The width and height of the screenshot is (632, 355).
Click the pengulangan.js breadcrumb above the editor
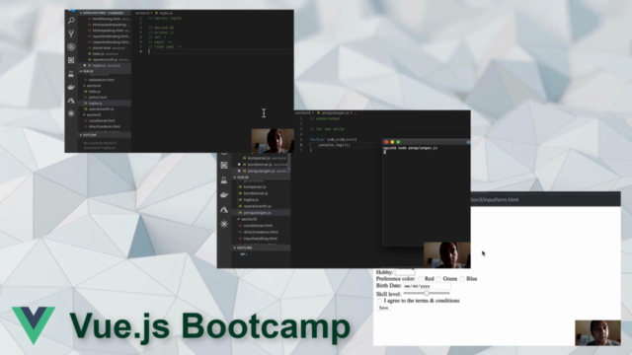335,113
